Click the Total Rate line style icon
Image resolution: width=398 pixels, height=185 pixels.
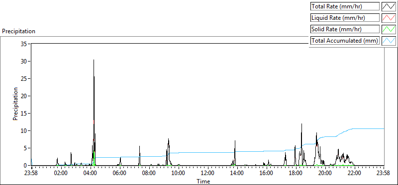[x=389, y=6]
